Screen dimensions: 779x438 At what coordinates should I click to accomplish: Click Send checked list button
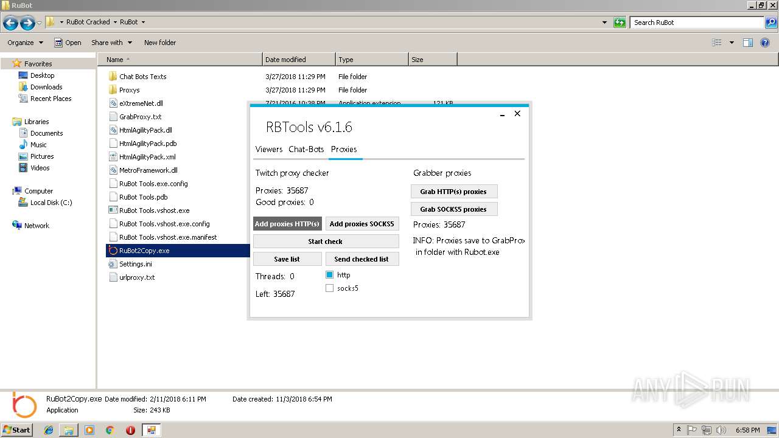(362, 259)
